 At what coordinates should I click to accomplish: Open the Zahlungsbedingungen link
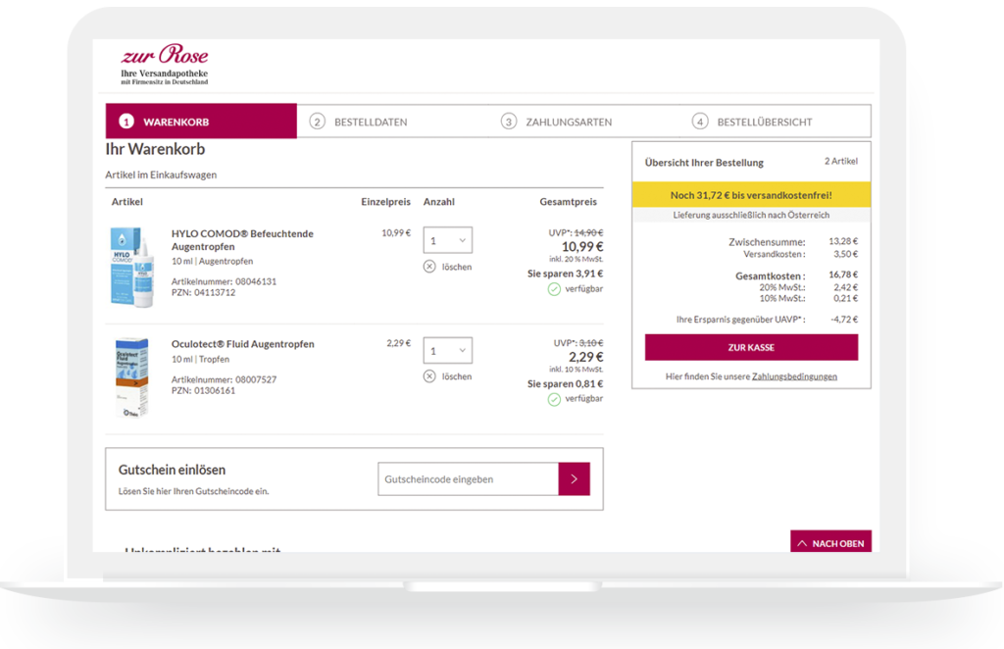(x=794, y=376)
